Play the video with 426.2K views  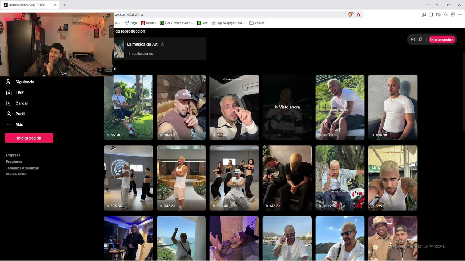tap(393, 107)
